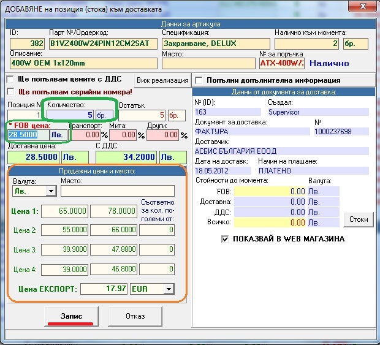Image resolution: width=380 pixels, height=345 pixels.
Task: Click delivery date 18.05.2012
Action: click(x=222, y=171)
